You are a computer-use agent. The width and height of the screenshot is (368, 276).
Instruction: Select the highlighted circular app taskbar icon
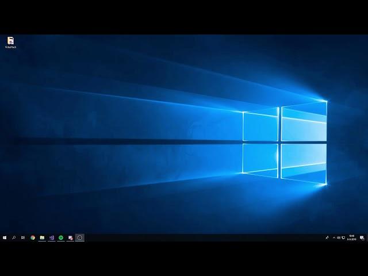tap(79, 237)
